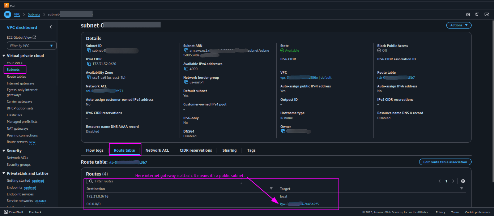Open DHCP option sets in sidebar
Screen dimensions: 494x216
[x=20, y=108]
